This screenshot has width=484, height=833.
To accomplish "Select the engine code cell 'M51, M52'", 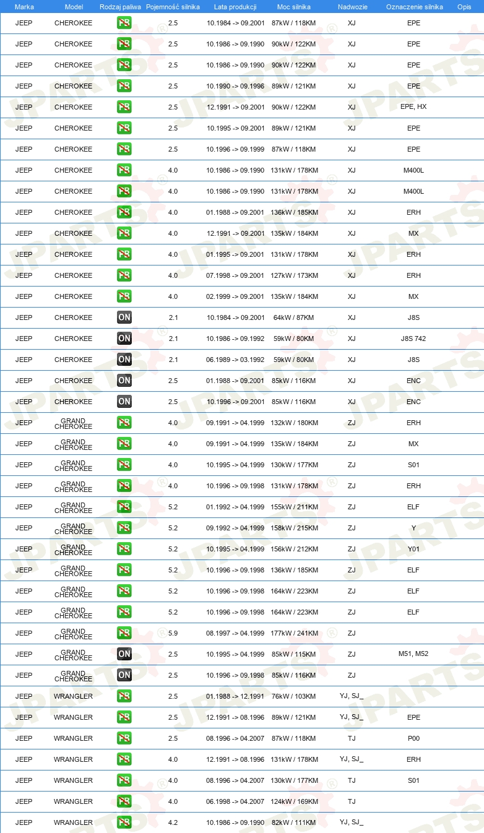I will click(413, 654).
